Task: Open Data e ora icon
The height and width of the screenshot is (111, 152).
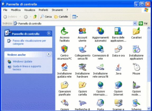Action: coord(118,51)
